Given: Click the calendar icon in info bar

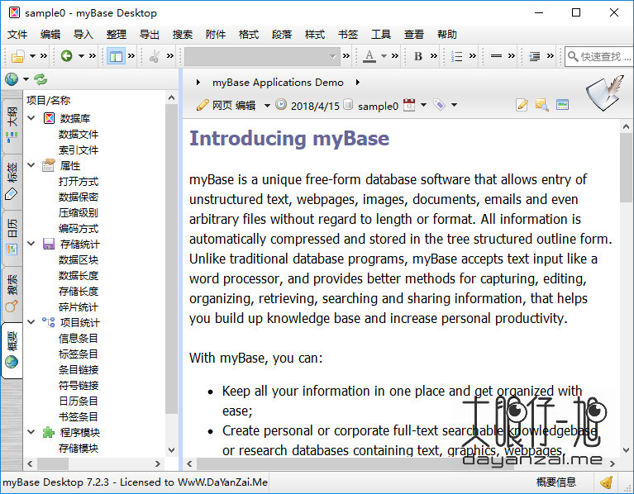Looking at the screenshot, I should tap(409, 105).
